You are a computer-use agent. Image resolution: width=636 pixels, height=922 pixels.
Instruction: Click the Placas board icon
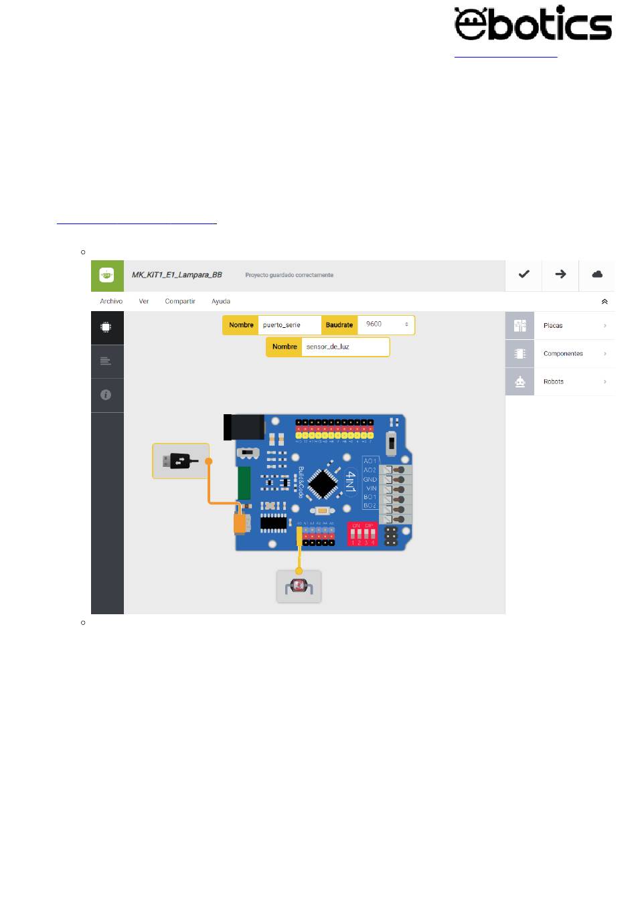click(x=520, y=326)
